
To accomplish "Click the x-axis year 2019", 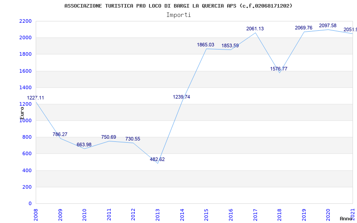I will [x=304, y=215].
